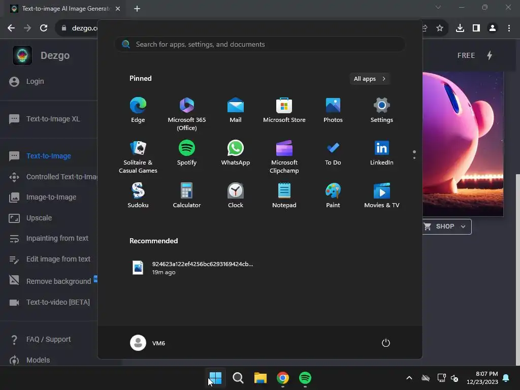
Task: Bookmark this page with the star
Action: tap(440, 28)
